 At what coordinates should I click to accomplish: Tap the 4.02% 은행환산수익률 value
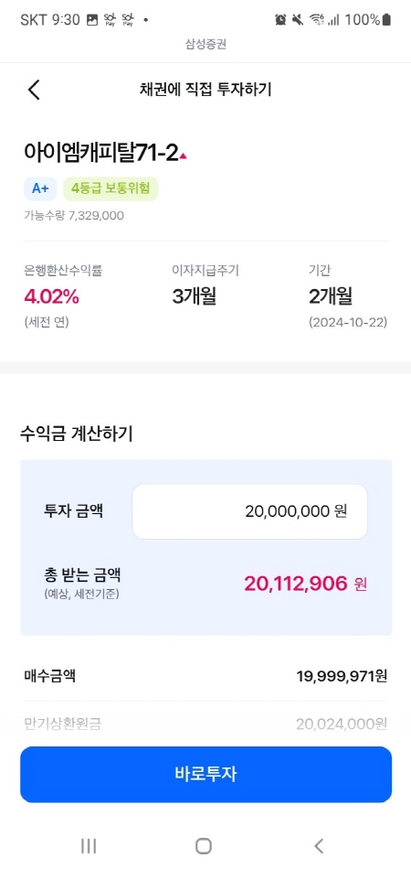[52, 297]
